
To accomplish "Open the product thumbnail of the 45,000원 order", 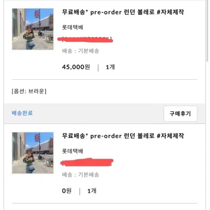I will coord(33,29).
